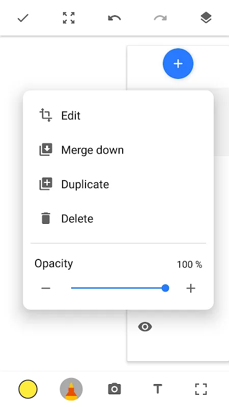
Task: Increase opacity with plus button
Action: [191, 288]
